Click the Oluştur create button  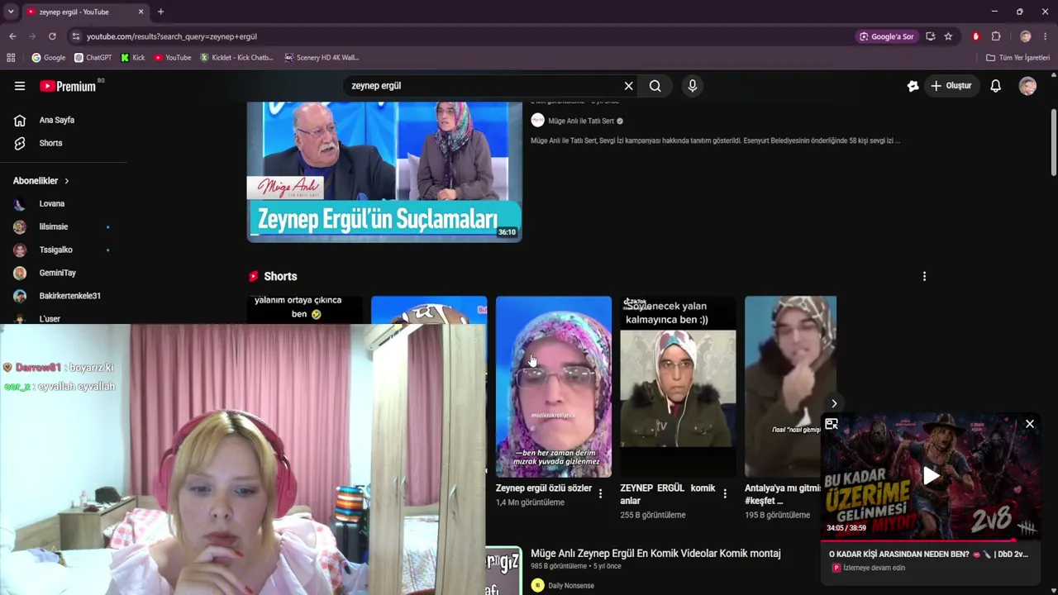[951, 86]
